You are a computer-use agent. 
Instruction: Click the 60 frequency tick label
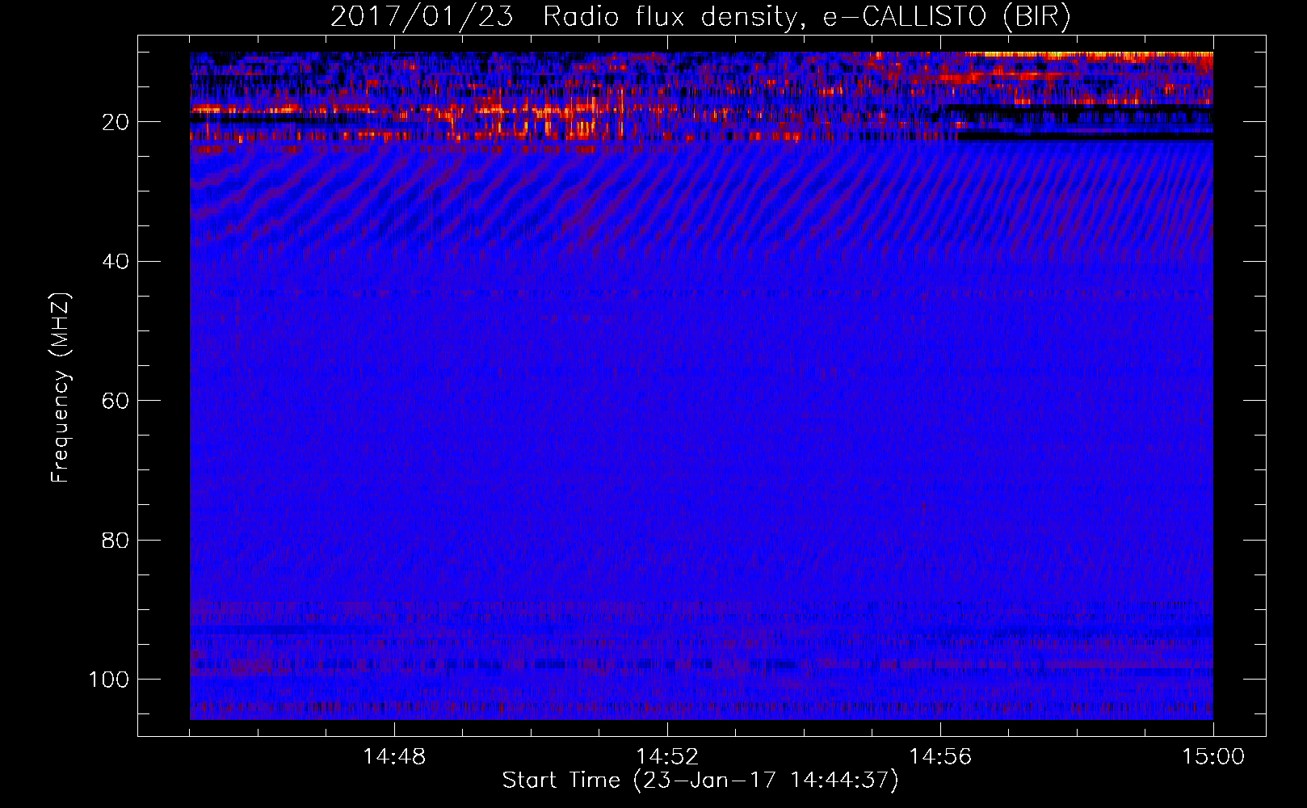(116, 401)
